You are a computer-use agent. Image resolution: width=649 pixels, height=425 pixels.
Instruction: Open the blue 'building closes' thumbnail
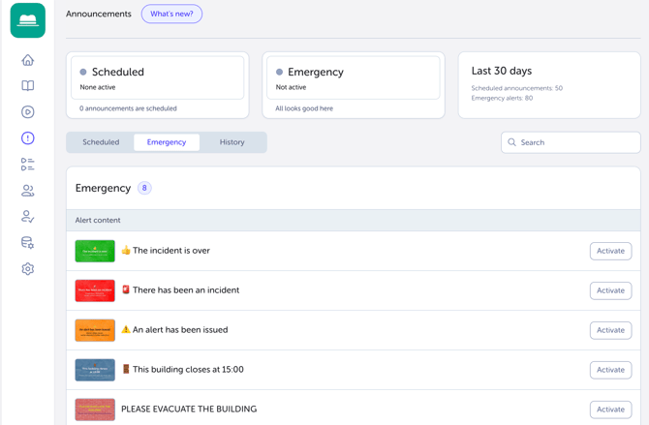click(x=95, y=370)
